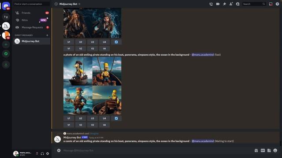This screenshot has width=282, height=158.
Task: Re-roll the Simpsons pirate image grid
Action: pyautogui.click(x=116, y=118)
